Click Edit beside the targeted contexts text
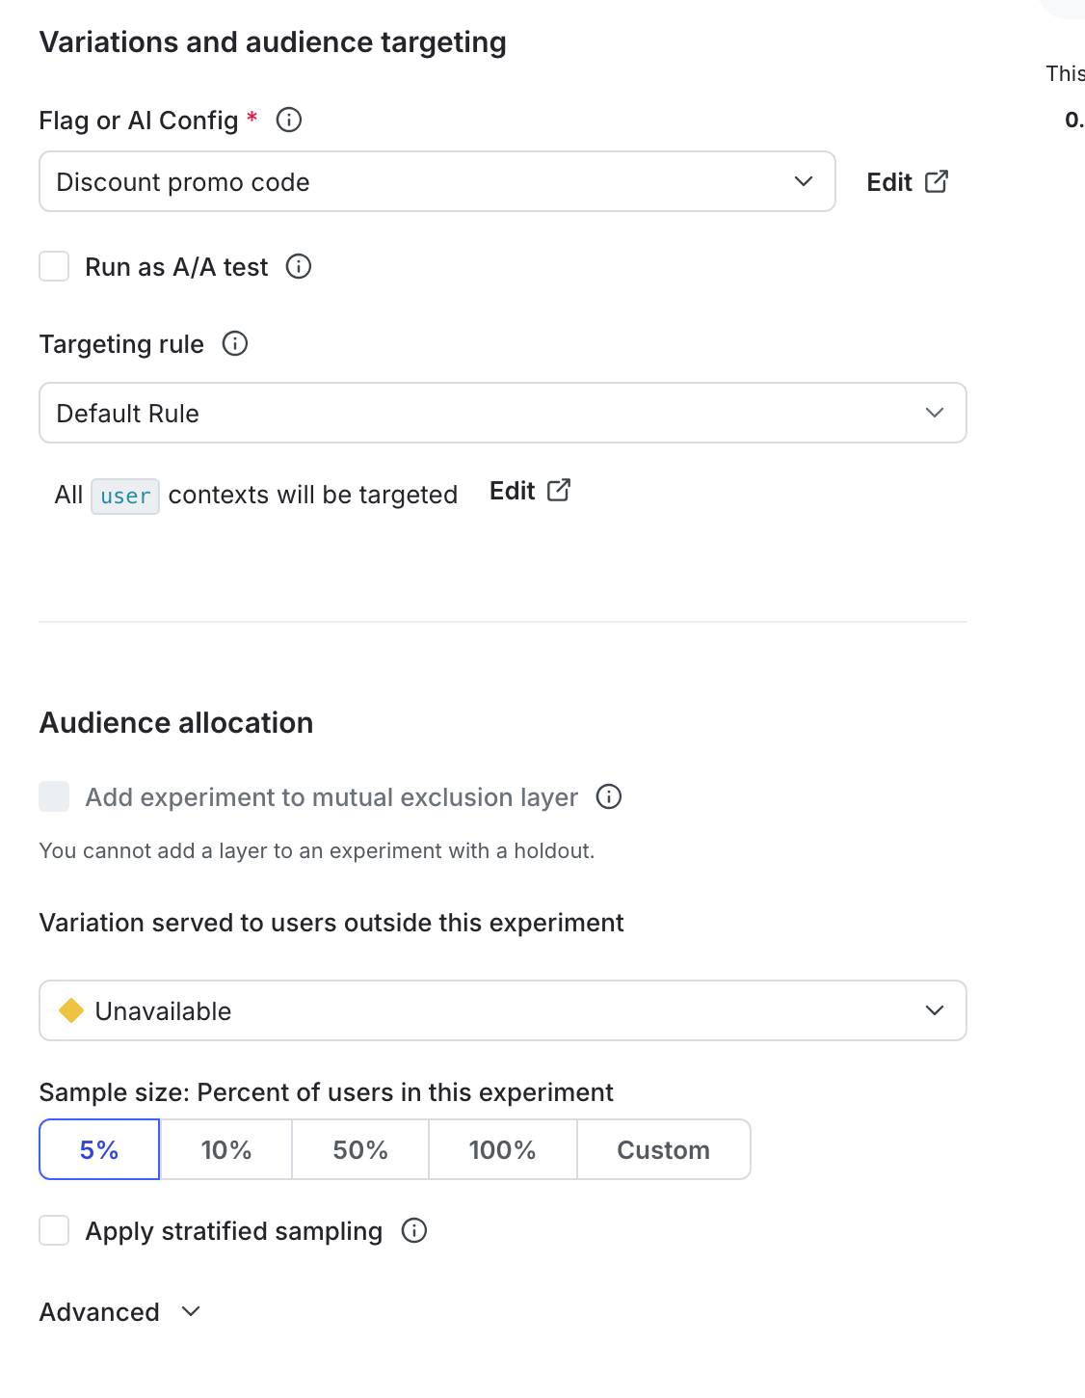 pos(511,491)
